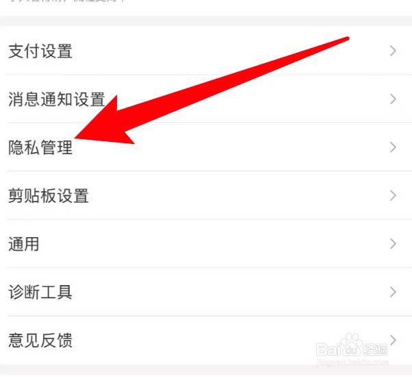The width and height of the screenshot is (412, 377).
Task: Click chevron arrow beside 意见反馈
Action: [x=393, y=340]
